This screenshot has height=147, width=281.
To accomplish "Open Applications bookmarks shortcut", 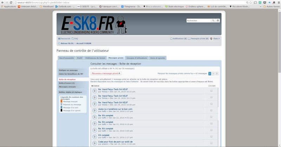I will pyautogui.click(x=8, y=6).
